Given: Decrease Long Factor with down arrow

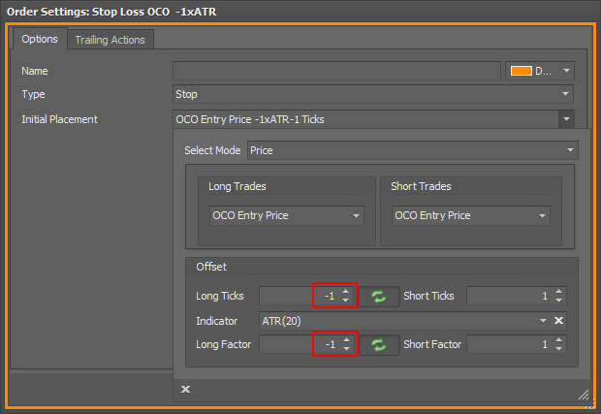Looking at the screenshot, I should 346,349.
